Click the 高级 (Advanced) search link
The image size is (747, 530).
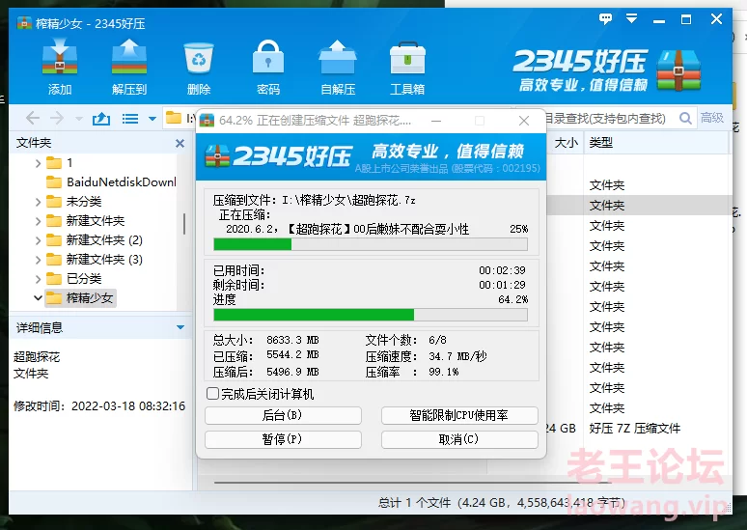coord(711,118)
